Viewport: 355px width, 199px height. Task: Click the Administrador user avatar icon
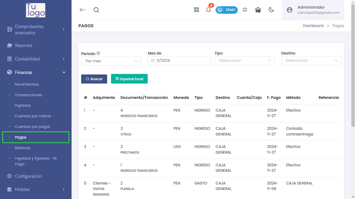[289, 10]
